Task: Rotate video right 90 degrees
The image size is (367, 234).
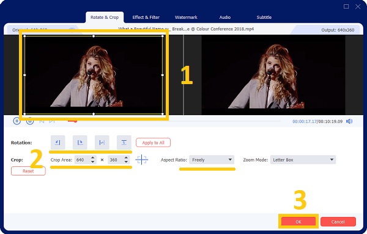Action: 80,143
